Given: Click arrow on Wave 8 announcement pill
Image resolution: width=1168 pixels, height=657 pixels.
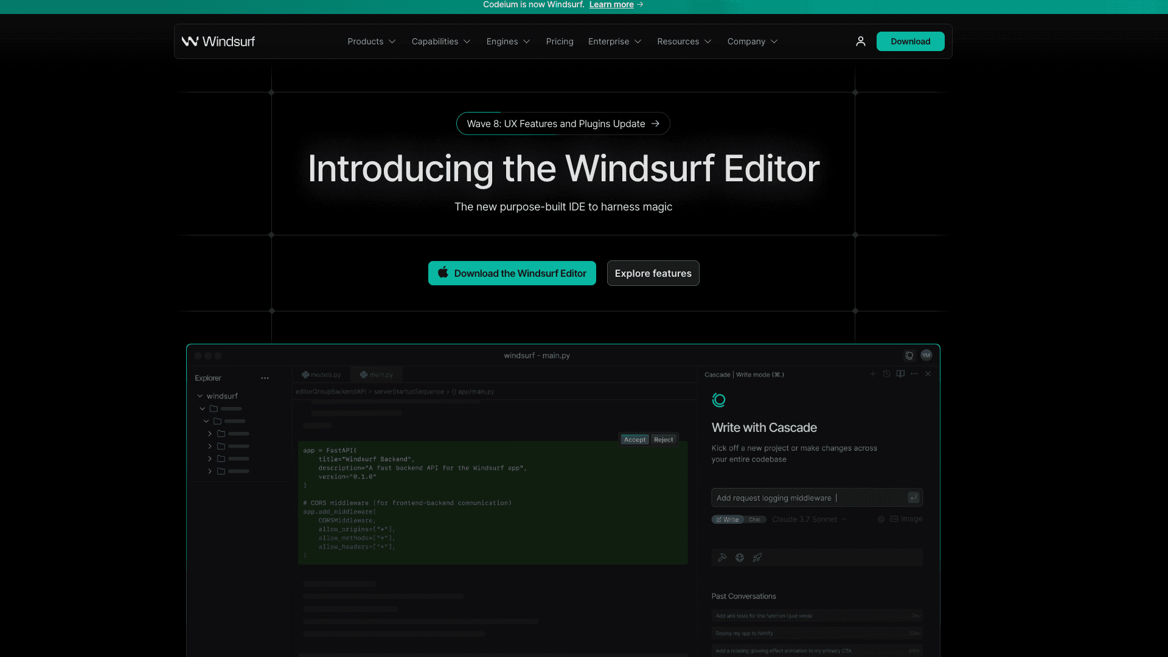Looking at the screenshot, I should (655, 123).
